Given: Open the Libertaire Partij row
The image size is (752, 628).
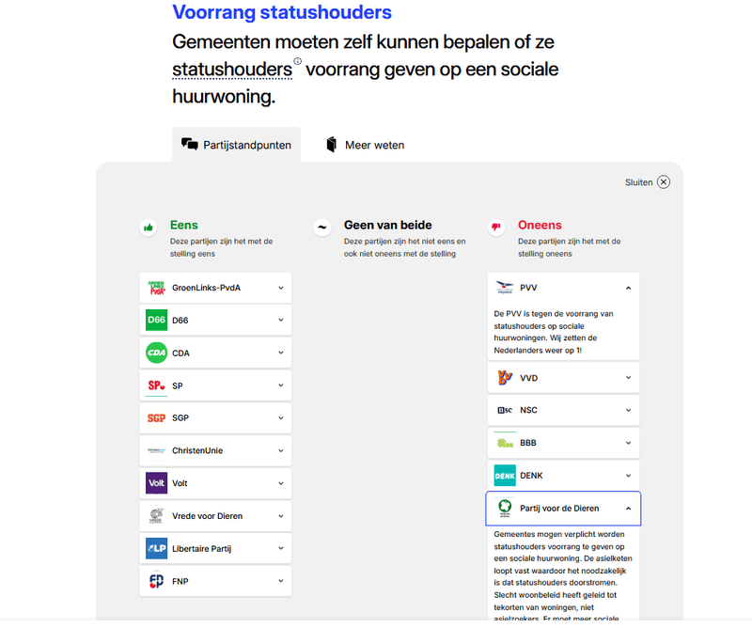Looking at the screenshot, I should pyautogui.click(x=215, y=548).
